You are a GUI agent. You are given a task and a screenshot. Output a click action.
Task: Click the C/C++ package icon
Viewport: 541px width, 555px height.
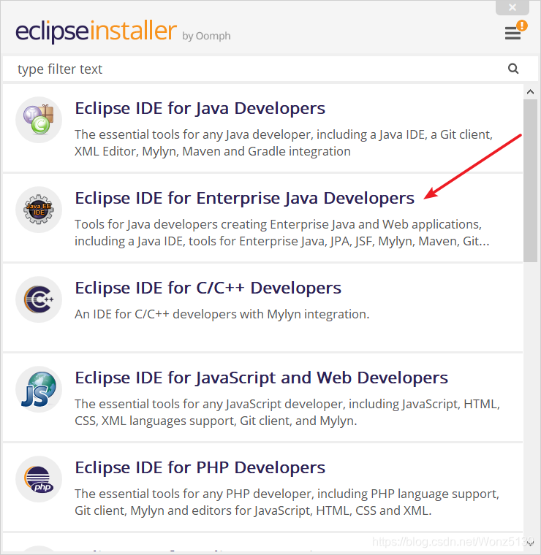(x=39, y=299)
